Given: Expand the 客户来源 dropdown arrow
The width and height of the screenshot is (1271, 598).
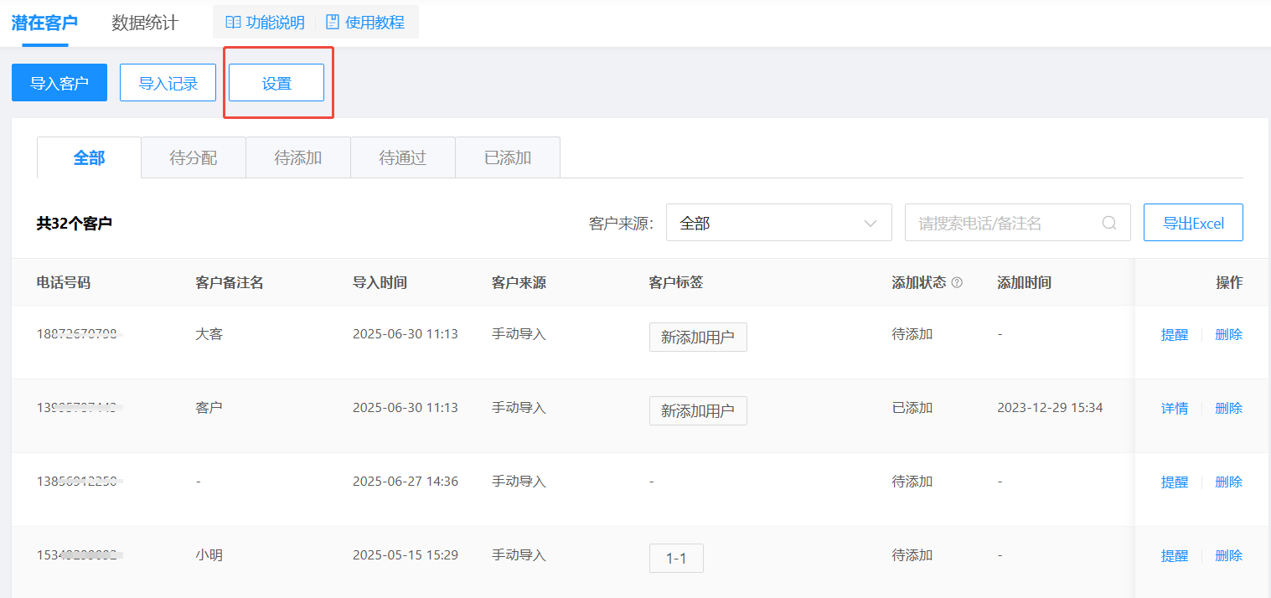Looking at the screenshot, I should coord(871,224).
